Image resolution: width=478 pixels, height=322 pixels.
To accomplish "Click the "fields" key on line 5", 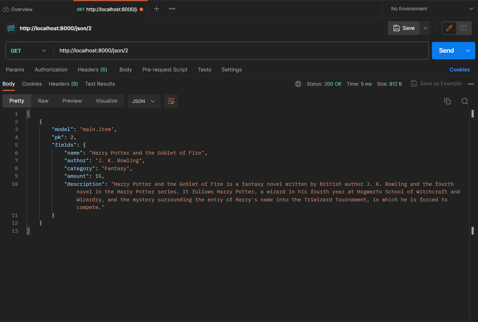I will (x=64, y=145).
